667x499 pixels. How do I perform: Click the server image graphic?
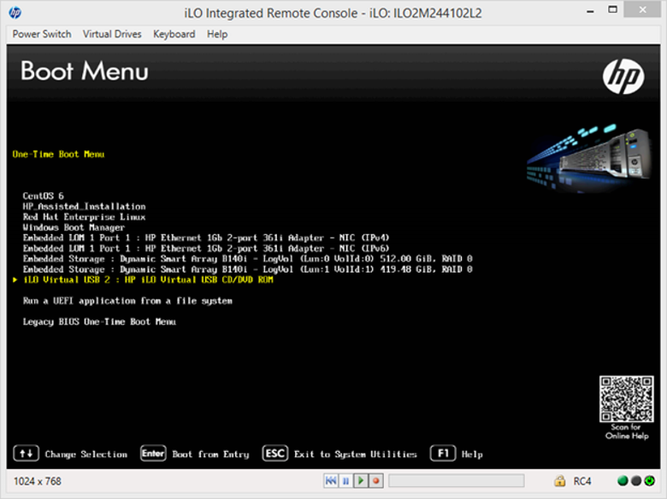pyautogui.click(x=588, y=158)
